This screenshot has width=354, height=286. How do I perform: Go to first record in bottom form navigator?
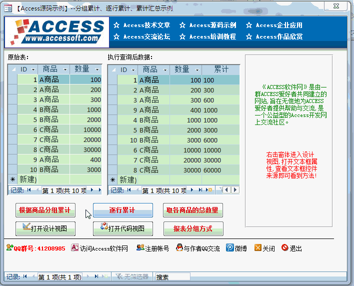(x=25, y=276)
